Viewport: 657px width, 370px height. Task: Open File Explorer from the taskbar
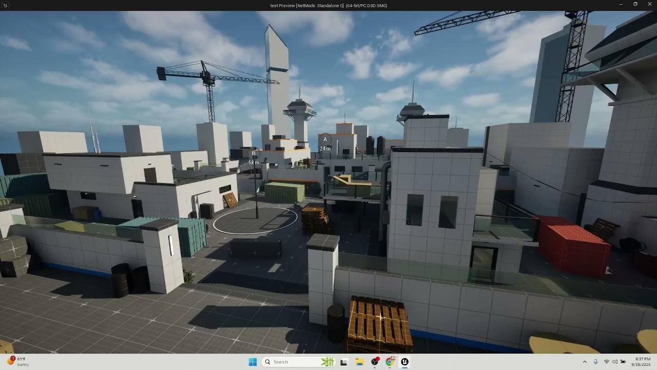pyautogui.click(x=359, y=362)
